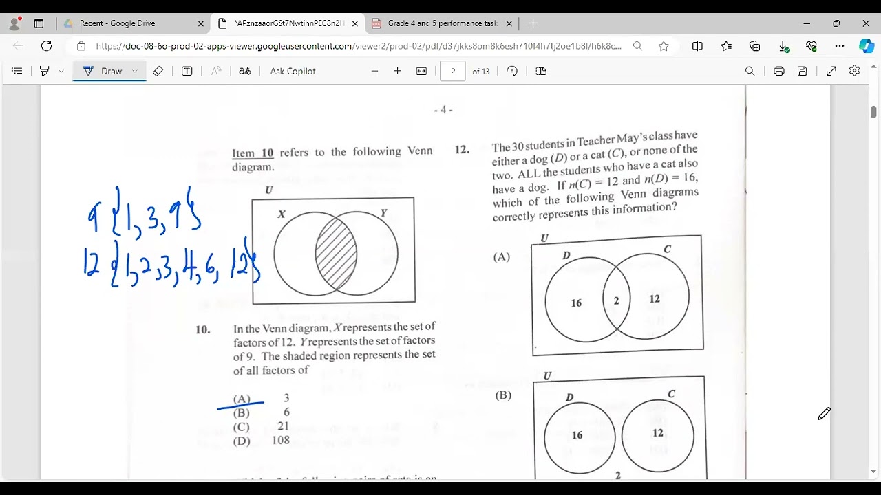
Task: Enter full screen PDF view
Action: (x=831, y=71)
